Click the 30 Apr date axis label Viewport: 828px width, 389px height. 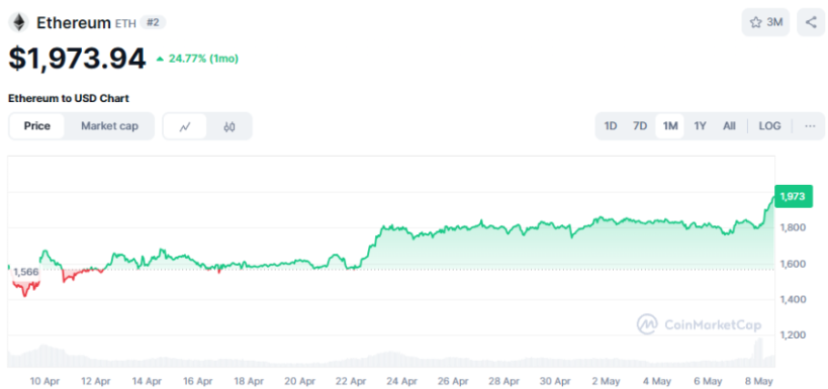[555, 381]
